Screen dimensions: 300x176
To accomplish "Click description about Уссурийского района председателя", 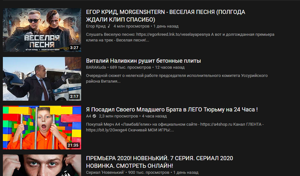I will pyautogui.click(x=177, y=79).
